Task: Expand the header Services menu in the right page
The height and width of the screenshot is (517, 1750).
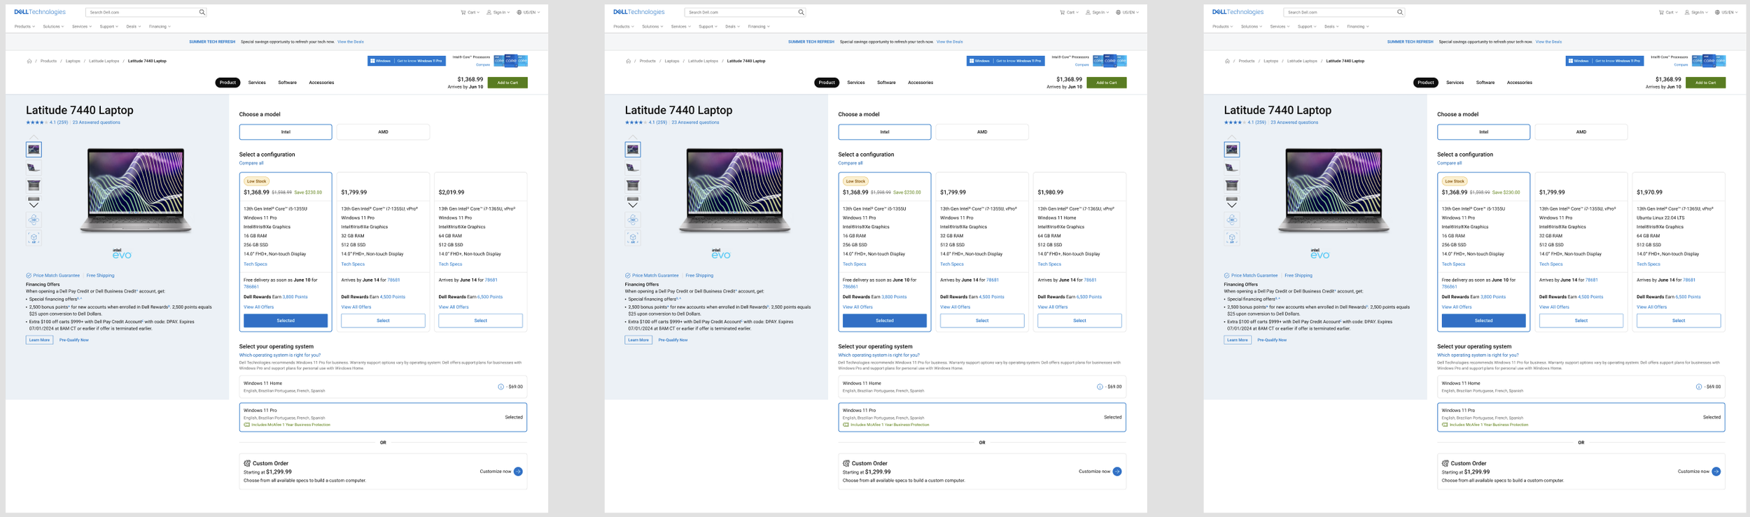Action: pos(1280,27)
